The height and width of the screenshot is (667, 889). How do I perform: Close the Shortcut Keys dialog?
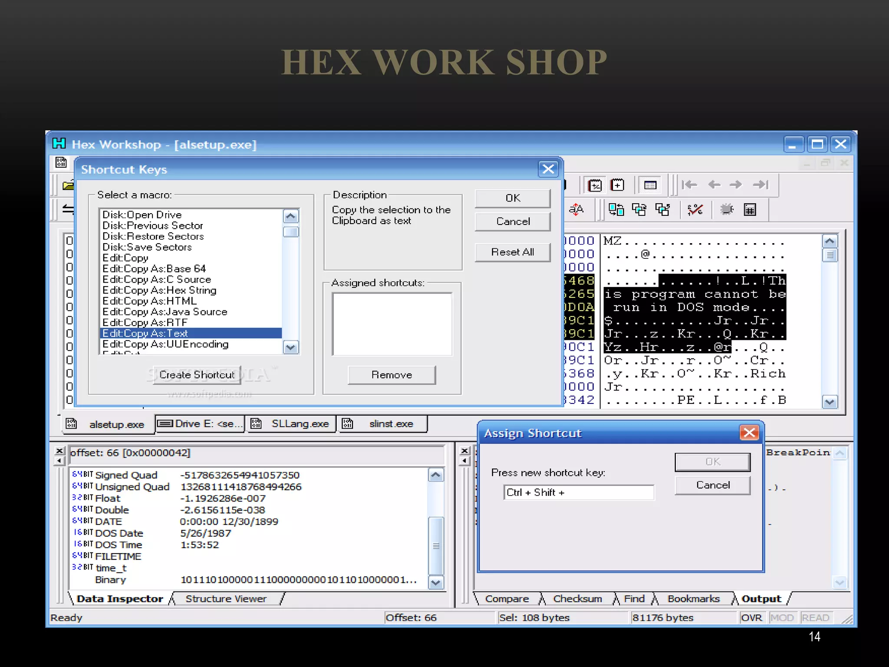point(548,169)
